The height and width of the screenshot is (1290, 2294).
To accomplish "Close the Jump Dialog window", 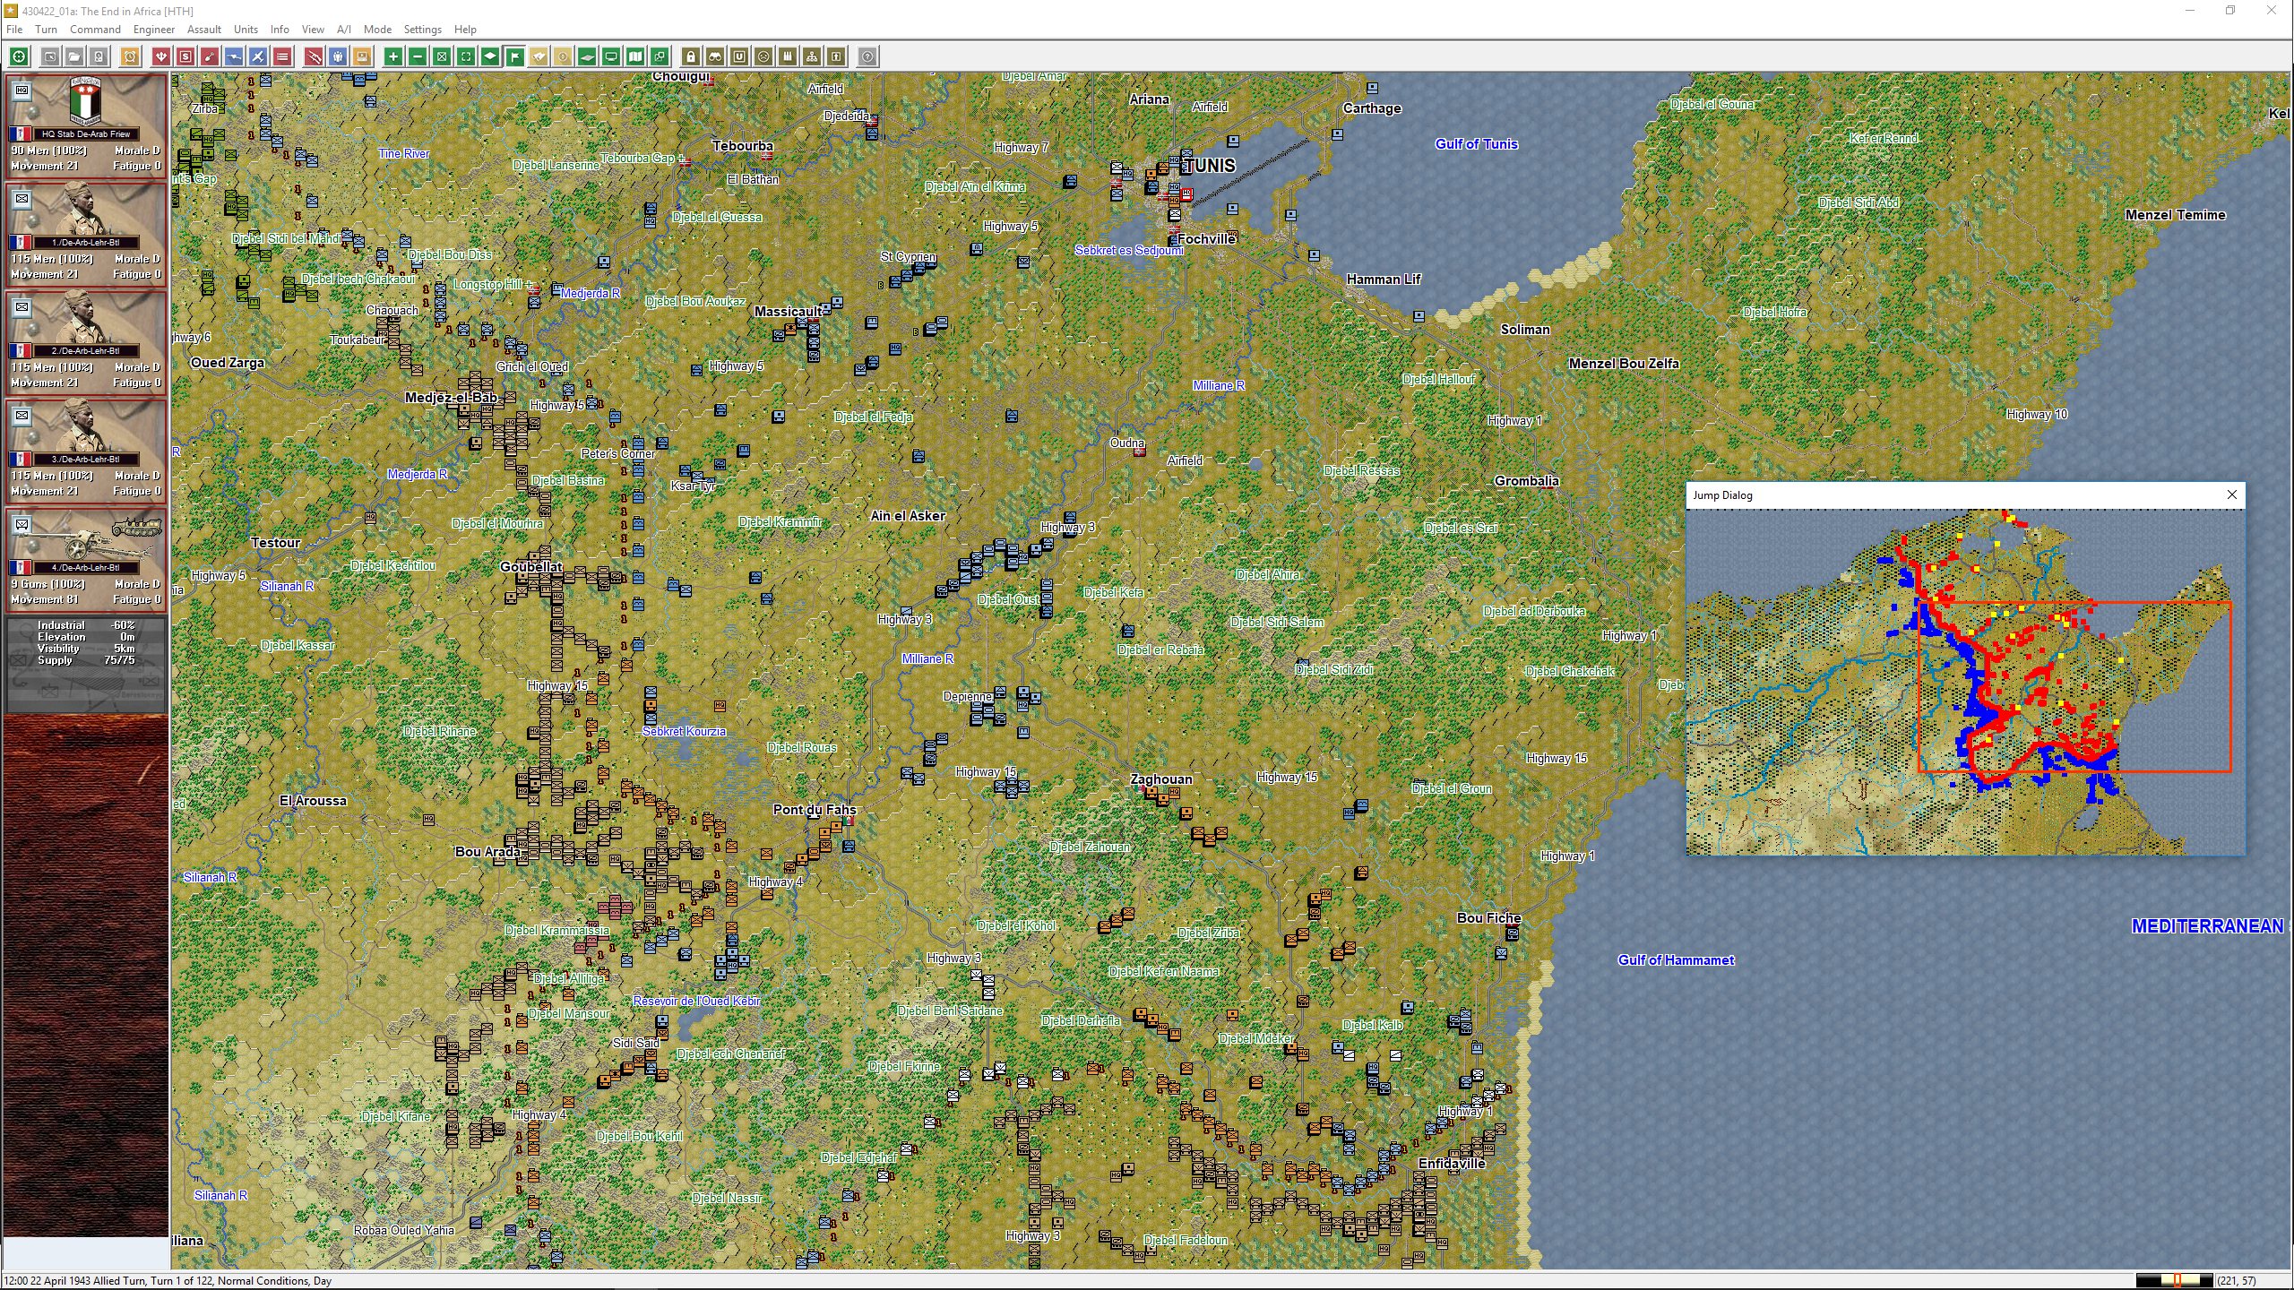I will (x=2231, y=494).
